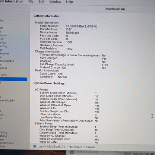
Task: Click Hibernate Mode value 3
Action: 96,115
